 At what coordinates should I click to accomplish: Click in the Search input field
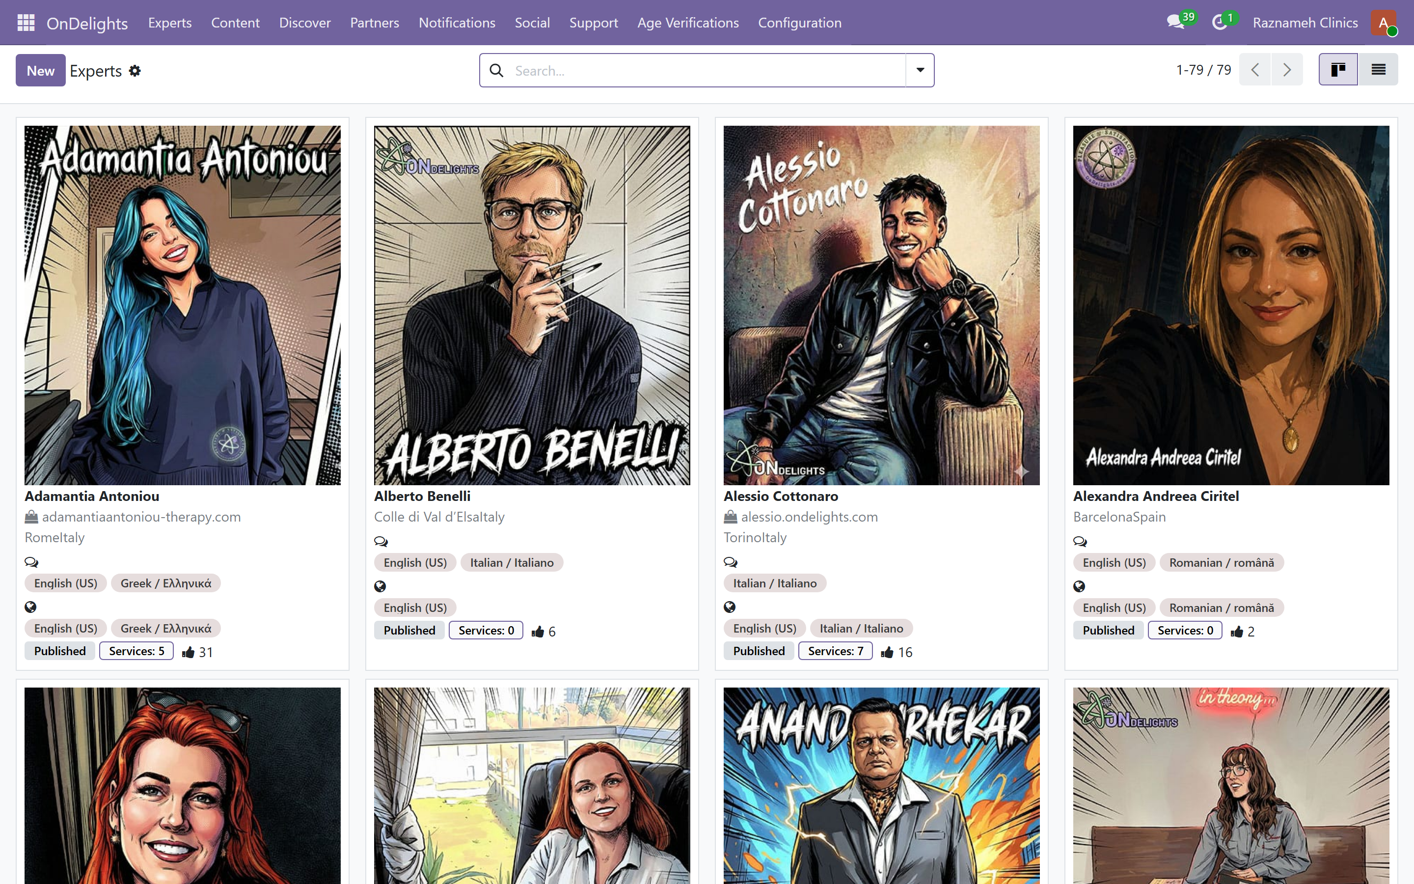pyautogui.click(x=707, y=71)
